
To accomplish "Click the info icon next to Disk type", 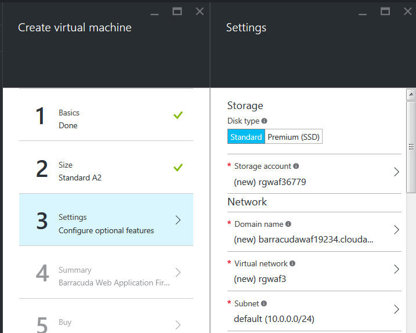I will click(264, 121).
